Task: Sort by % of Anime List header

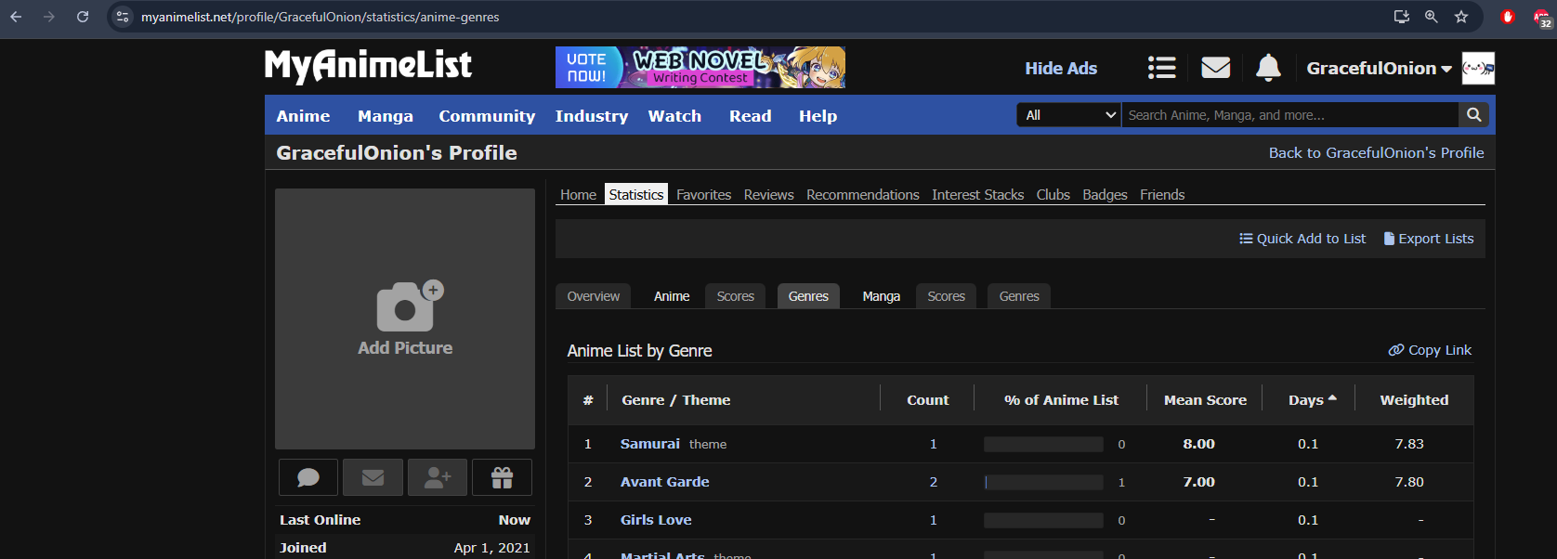Action: [1061, 400]
